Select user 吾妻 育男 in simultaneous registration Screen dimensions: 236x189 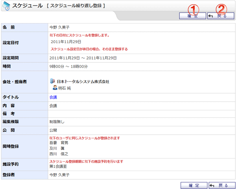(59, 143)
